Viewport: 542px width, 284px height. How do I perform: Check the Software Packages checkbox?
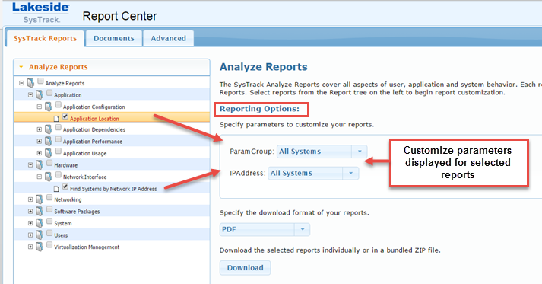(x=49, y=209)
